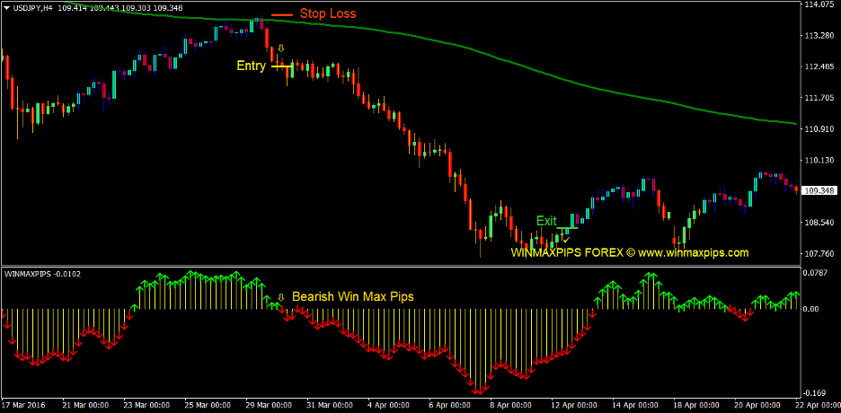Click indicator scale value -0.169
Screen dimensions: 841x413
click(x=815, y=391)
